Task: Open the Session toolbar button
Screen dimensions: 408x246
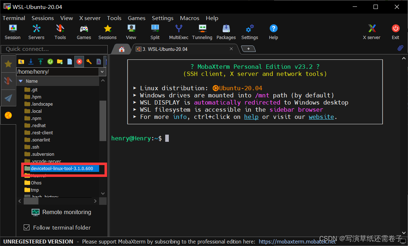Action: (x=13, y=32)
